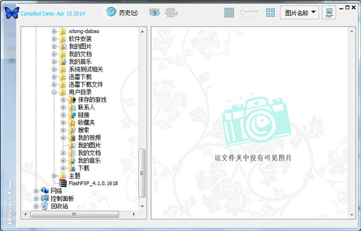Click tree horizontal scroll left arrow
Viewport: 361px width, 231px height.
[x=25, y=214]
